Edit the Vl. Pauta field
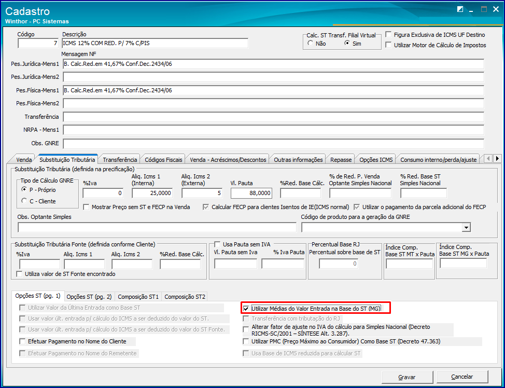 point(251,193)
